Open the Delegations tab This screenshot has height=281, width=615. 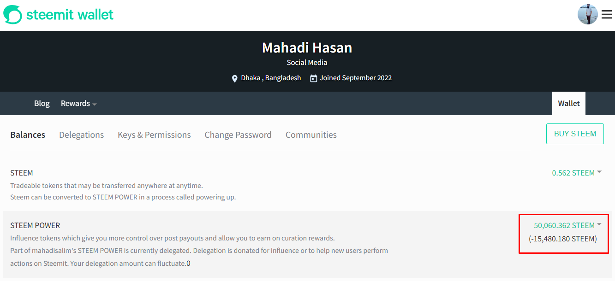coord(81,135)
